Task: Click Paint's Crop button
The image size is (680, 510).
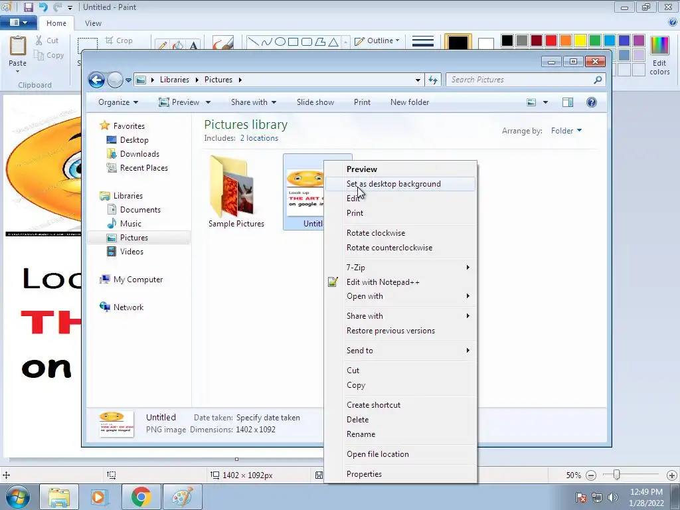Action: pyautogui.click(x=118, y=41)
